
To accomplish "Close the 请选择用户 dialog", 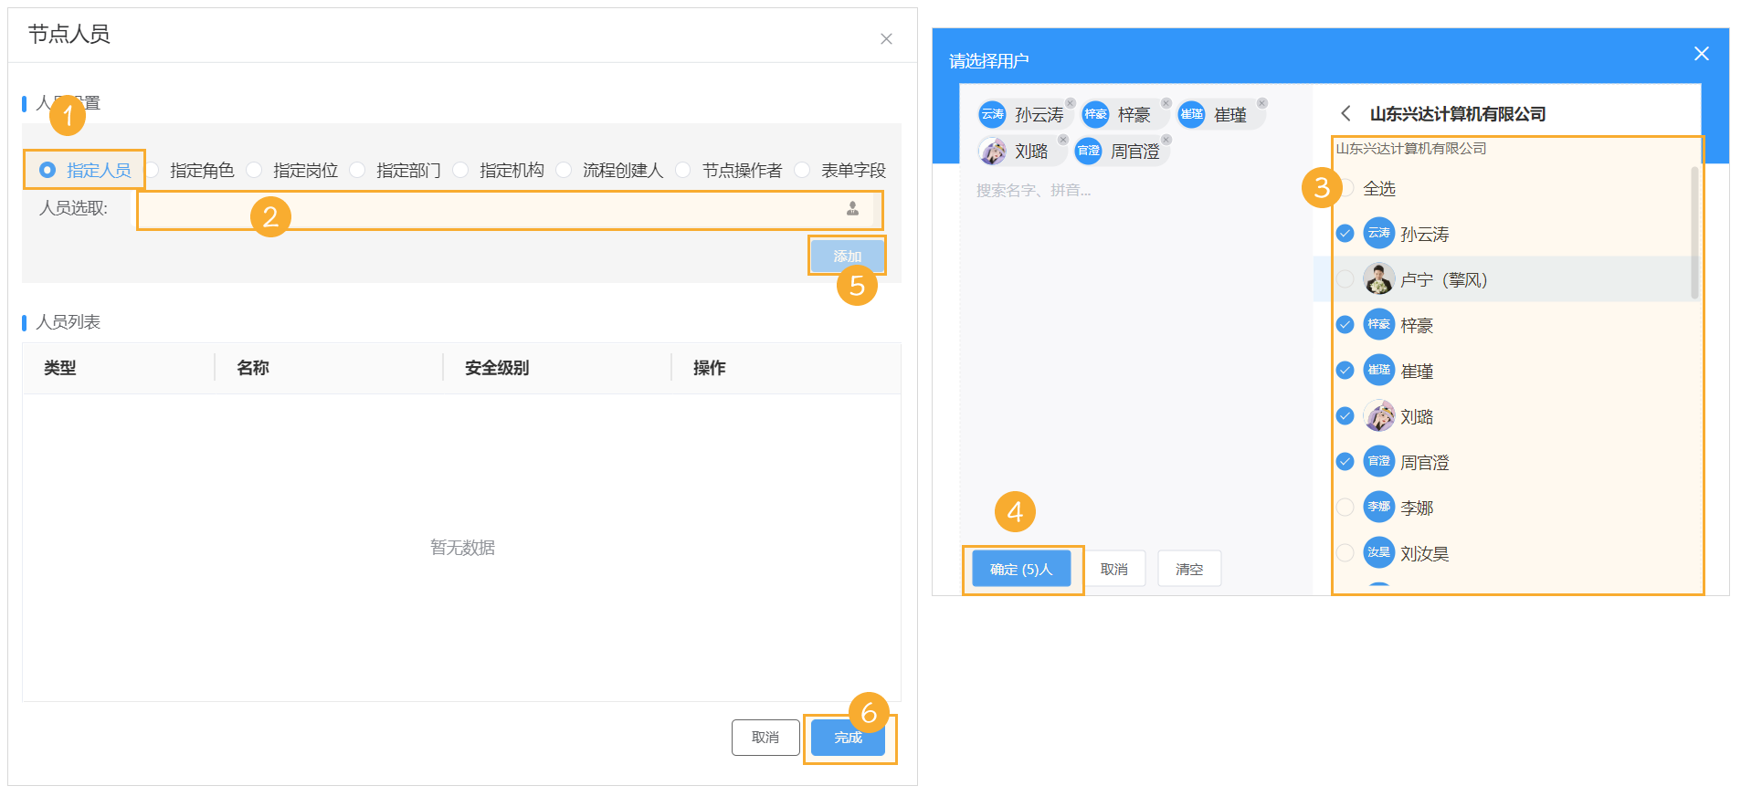I will pos(1702,54).
